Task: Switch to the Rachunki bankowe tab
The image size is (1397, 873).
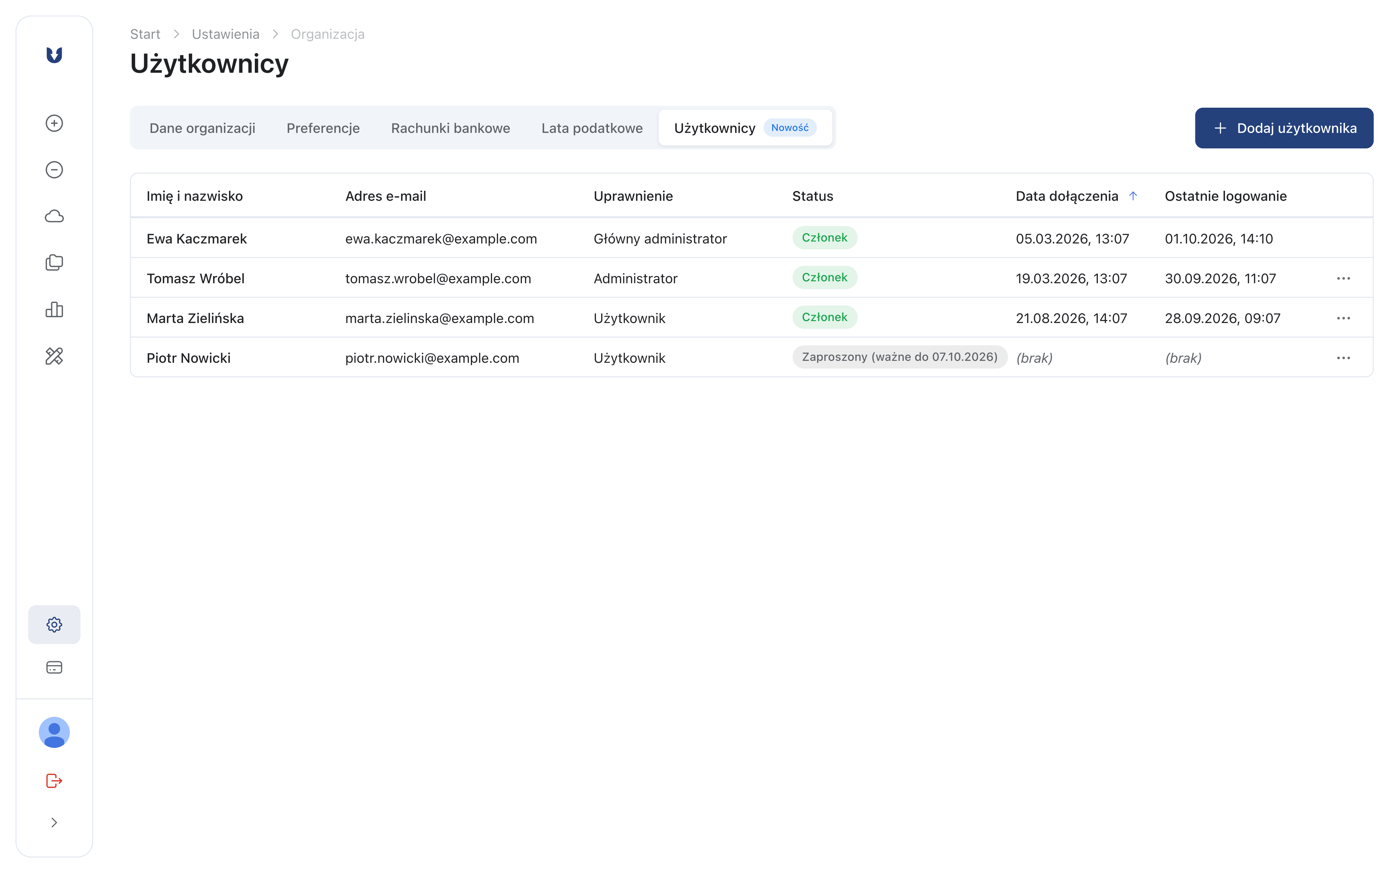Action: (451, 128)
